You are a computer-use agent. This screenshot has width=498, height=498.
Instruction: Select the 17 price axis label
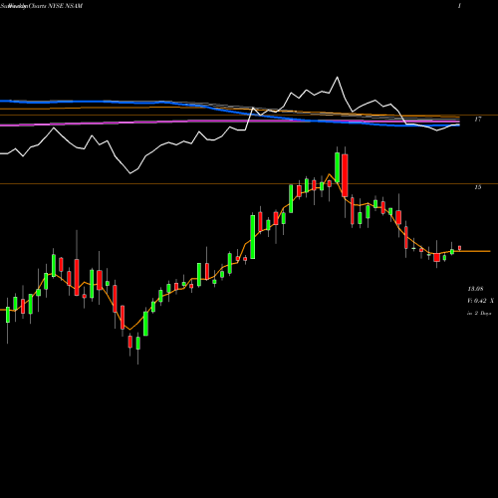(477, 120)
